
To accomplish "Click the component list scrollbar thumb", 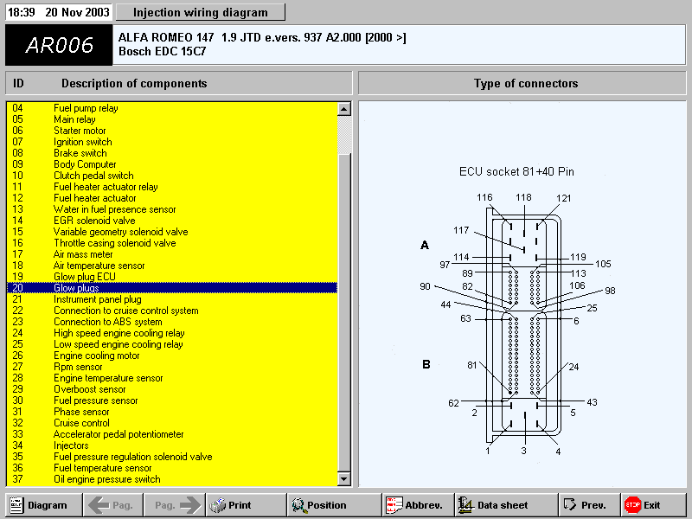I will pos(343,312).
